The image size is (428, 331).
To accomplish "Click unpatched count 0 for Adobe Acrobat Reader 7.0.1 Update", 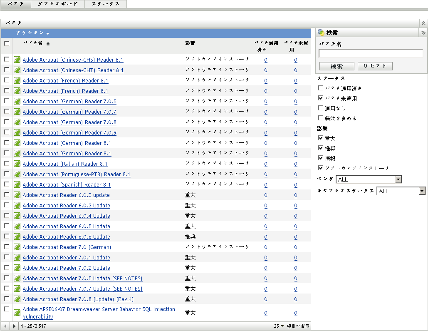I will 296,257.
